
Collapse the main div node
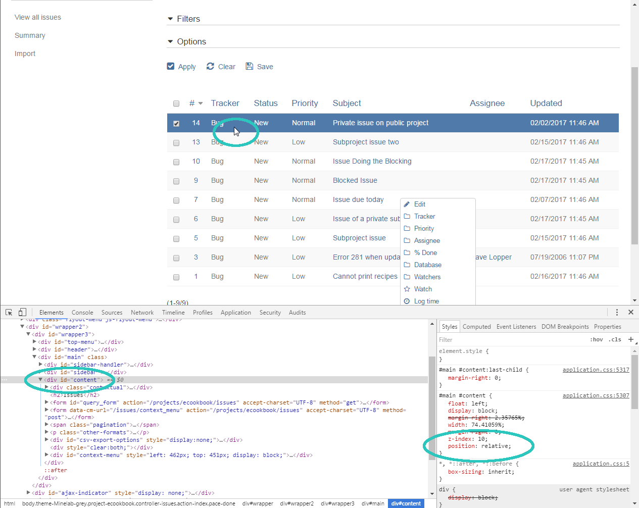tap(34, 357)
